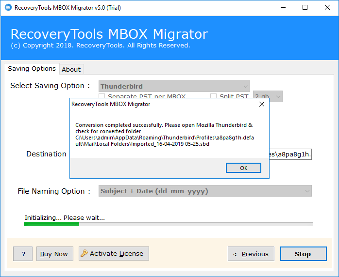Go back with the Previous button
339x277 pixels.
tap(251, 254)
